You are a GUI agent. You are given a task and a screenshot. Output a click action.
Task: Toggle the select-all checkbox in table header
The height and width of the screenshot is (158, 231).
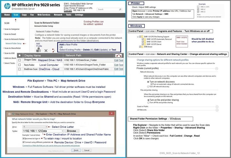(x=19, y=55)
